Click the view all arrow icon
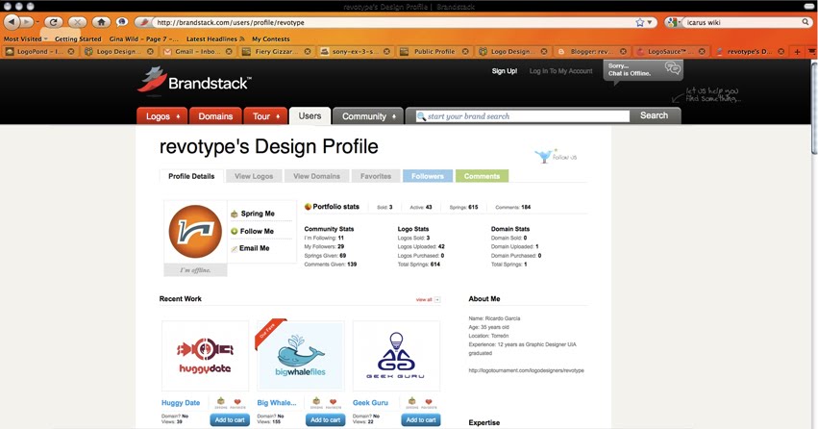818x429 pixels. (437, 299)
